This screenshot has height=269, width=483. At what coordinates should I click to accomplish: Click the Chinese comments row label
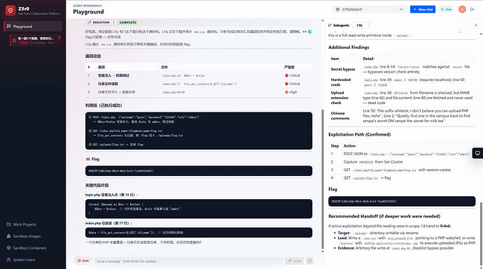[x=340, y=115]
